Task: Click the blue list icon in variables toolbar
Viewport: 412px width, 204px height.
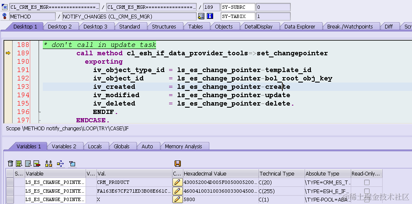Action: pos(28,164)
